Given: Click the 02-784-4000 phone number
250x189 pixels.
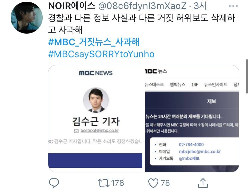Looking at the screenshot, I should 191,144.
